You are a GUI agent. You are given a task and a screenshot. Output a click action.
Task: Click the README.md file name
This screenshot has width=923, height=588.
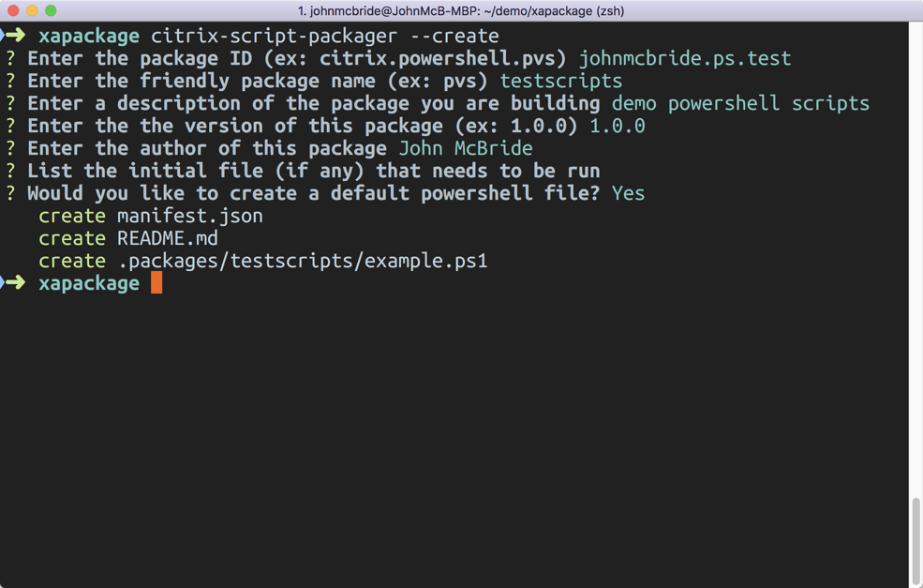click(167, 238)
